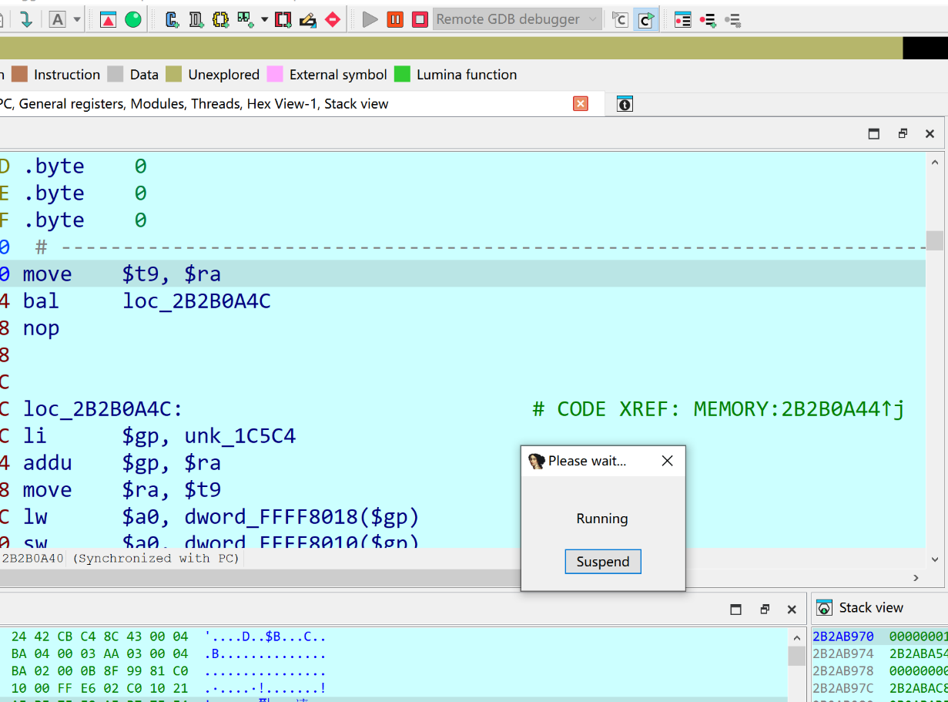
Task: Click the first 'C' flag icon after the debugger selector
Action: (620, 19)
